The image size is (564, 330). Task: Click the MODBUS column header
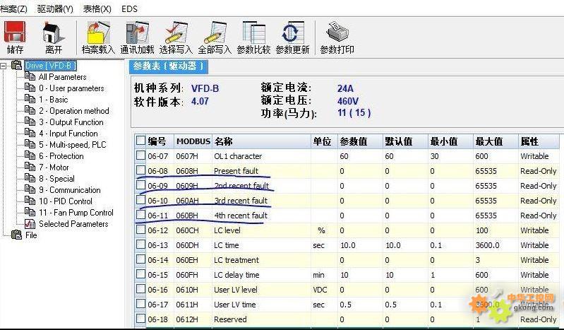(x=193, y=141)
